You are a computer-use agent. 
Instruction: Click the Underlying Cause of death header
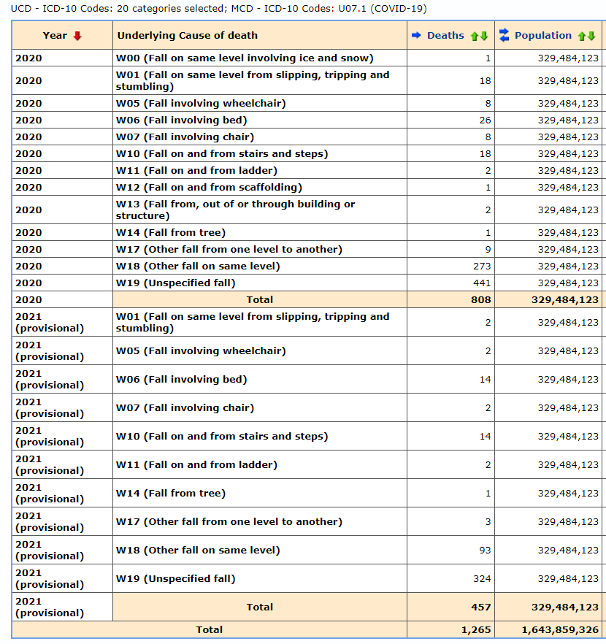click(x=187, y=35)
